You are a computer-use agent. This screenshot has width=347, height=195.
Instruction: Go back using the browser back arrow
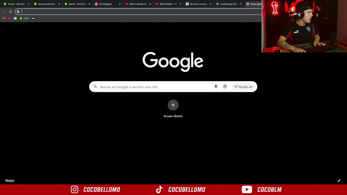pos(4,12)
